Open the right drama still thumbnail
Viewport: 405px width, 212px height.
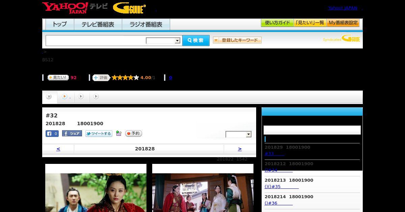[203, 188]
